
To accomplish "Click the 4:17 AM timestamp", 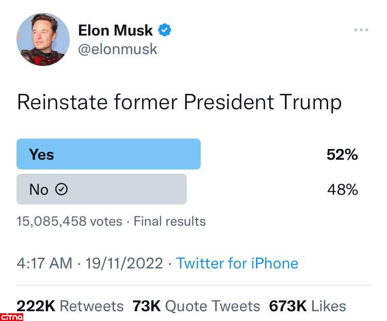I will [x=44, y=263].
